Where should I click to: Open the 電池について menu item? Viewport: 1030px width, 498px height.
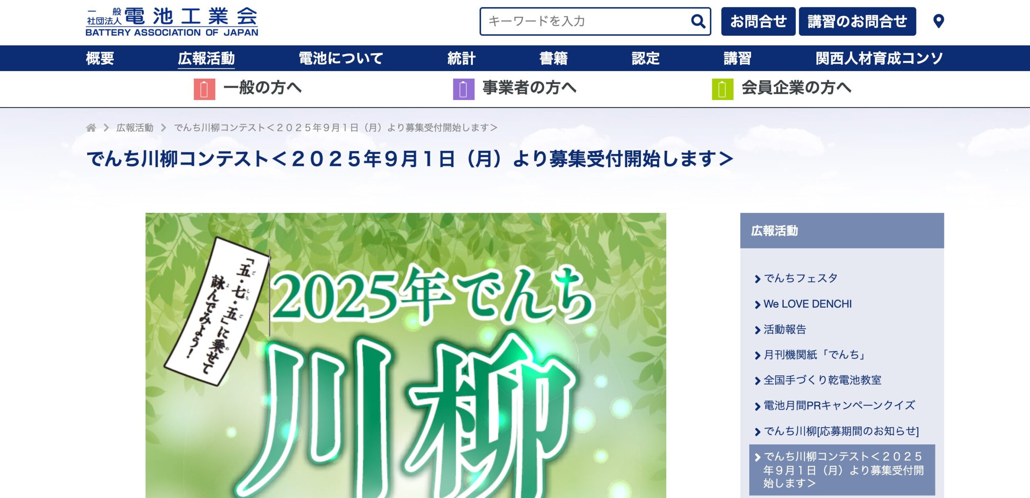coord(341,59)
